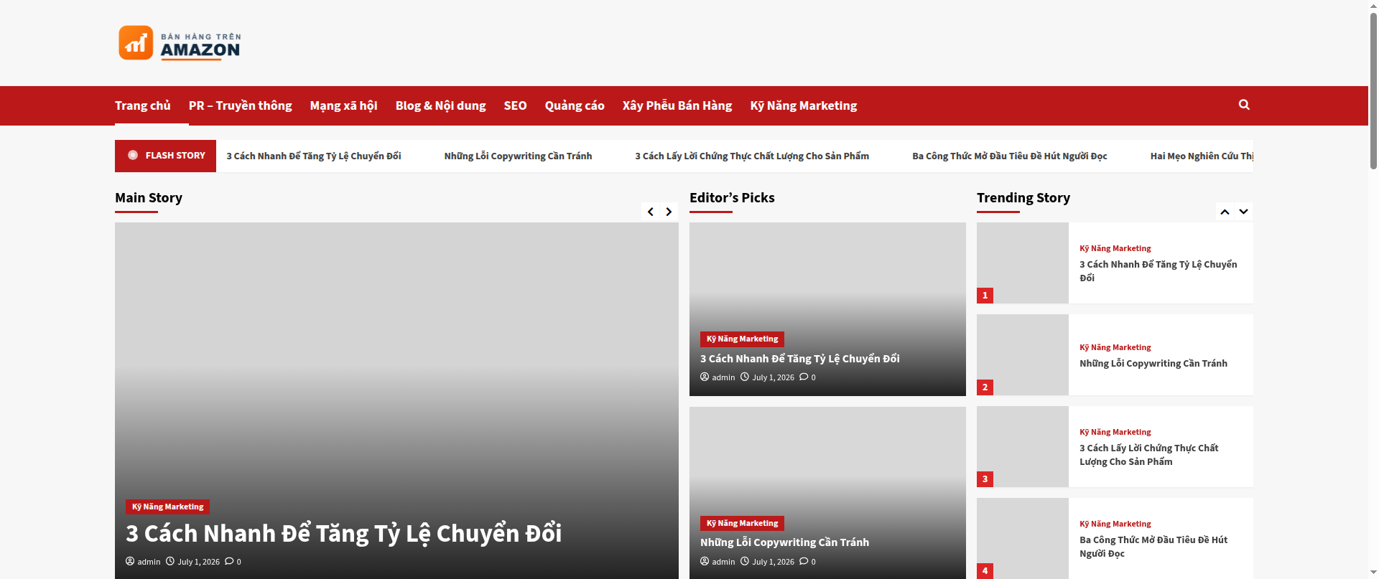Click Kỹ Năng Marketing tag on second editor's pick

click(742, 523)
